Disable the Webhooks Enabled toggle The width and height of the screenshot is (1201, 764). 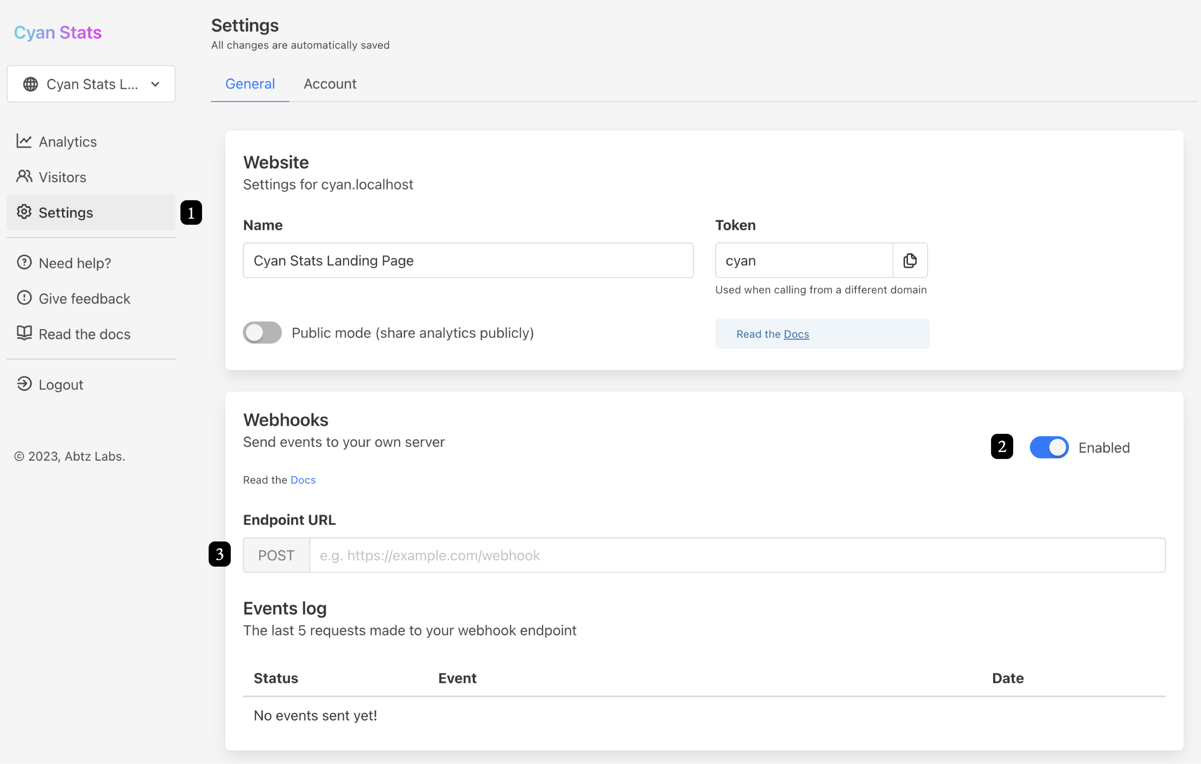point(1049,447)
